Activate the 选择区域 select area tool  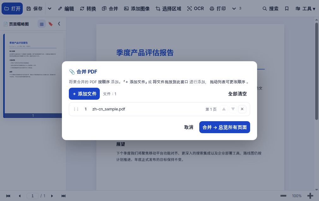168,9
